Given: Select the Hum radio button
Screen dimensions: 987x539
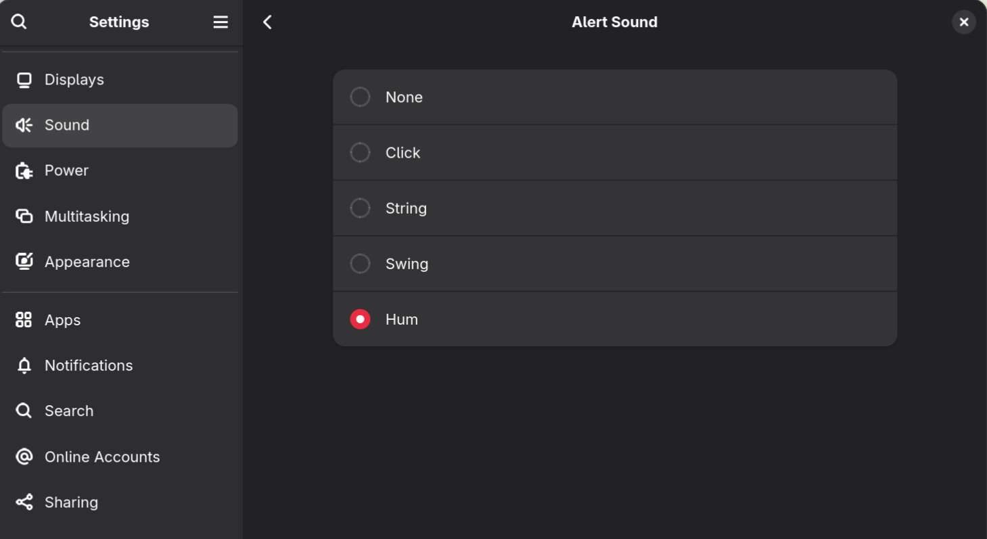Looking at the screenshot, I should tap(360, 319).
